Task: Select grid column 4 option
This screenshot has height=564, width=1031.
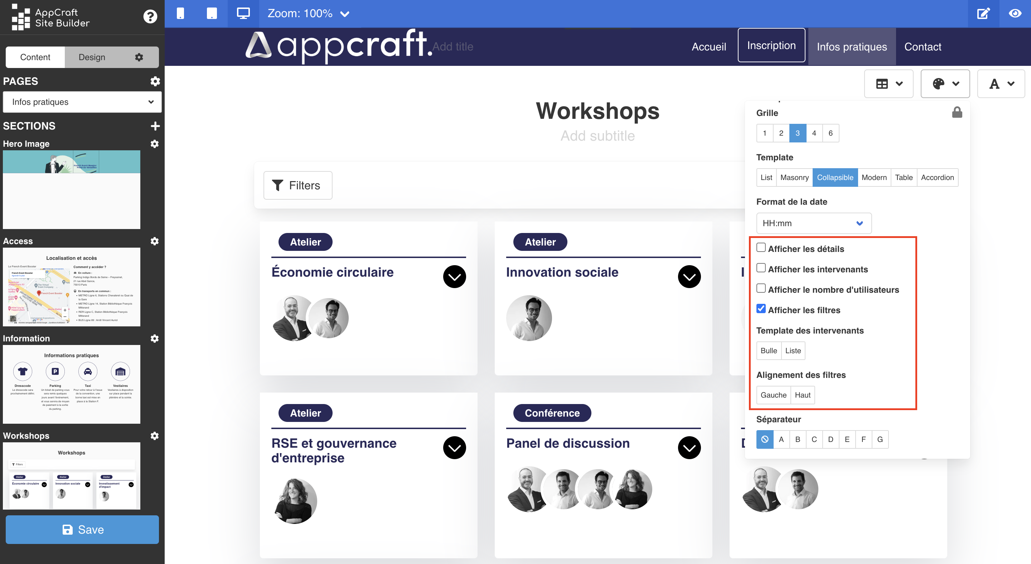Action: [x=814, y=133]
